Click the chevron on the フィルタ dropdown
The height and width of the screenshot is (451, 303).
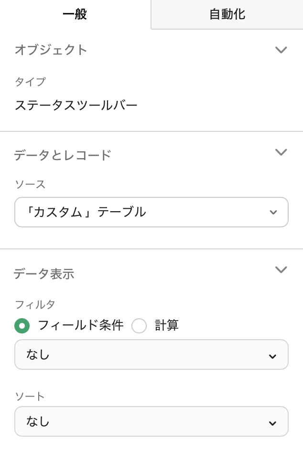(272, 354)
